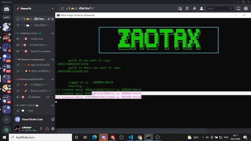This screenshot has width=251, height=141.
Task: Open the second text channel below the selected one
Action: pyautogui.click(x=35, y=25)
